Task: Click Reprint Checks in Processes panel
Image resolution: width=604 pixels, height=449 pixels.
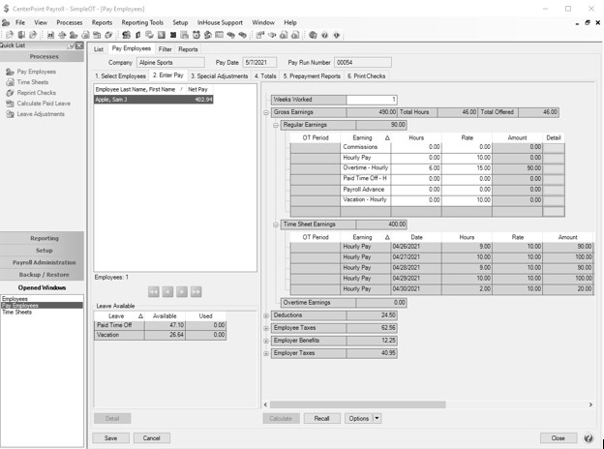Action: pos(35,93)
